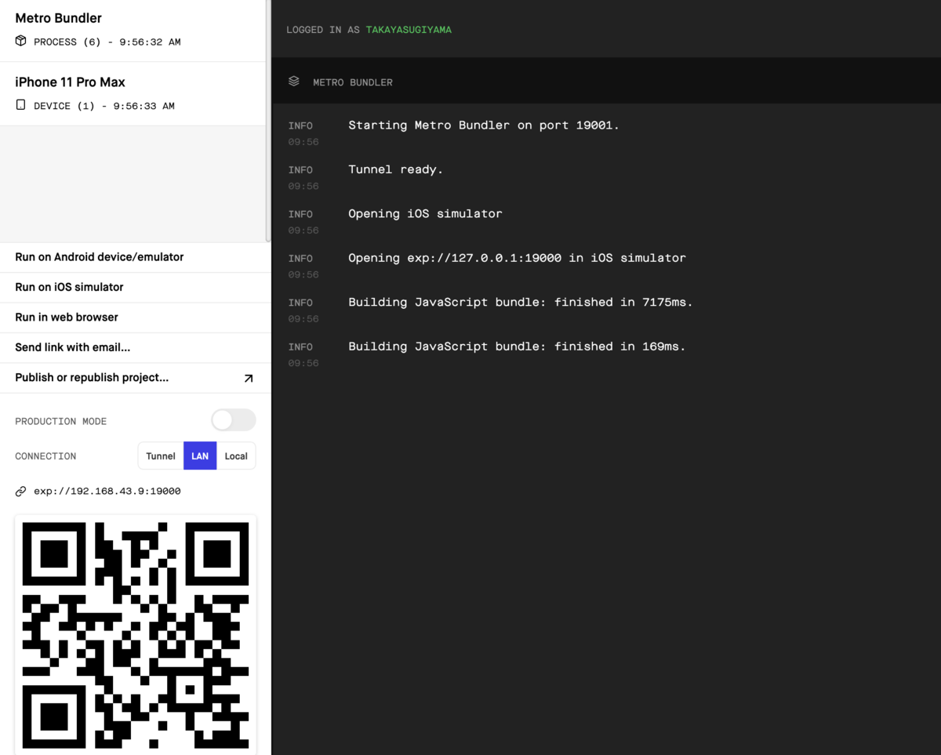Toggle the Production Mode switch
Screen dimensions: 941x755
tap(234, 420)
